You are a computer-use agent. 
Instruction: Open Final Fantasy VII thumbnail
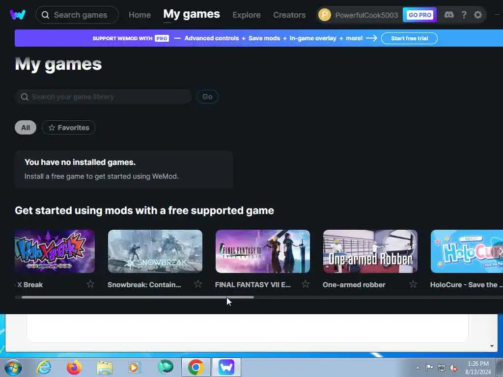point(263,251)
